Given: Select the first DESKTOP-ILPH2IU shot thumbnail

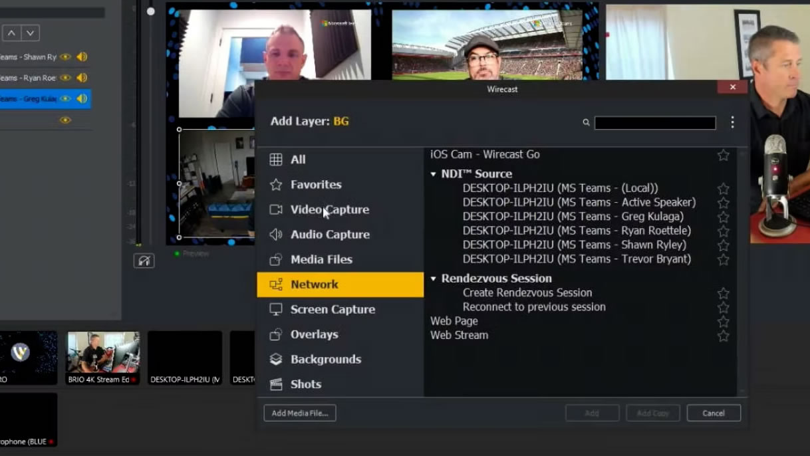Looking at the screenshot, I should pyautogui.click(x=185, y=358).
